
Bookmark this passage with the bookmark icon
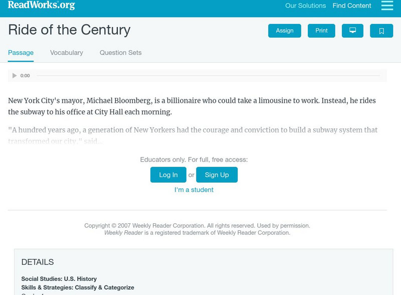coord(381,31)
